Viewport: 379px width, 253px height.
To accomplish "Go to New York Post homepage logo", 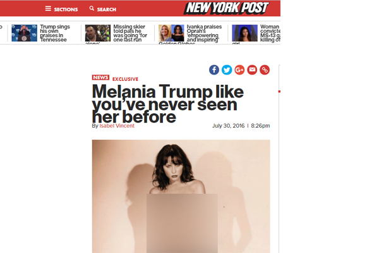I will [227, 8].
